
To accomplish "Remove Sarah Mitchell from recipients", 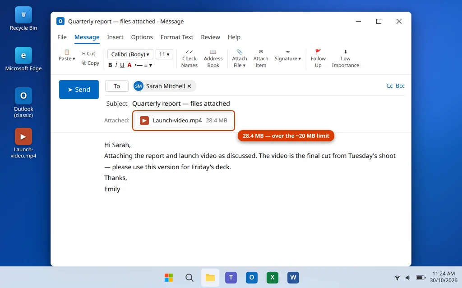I will pos(189,86).
